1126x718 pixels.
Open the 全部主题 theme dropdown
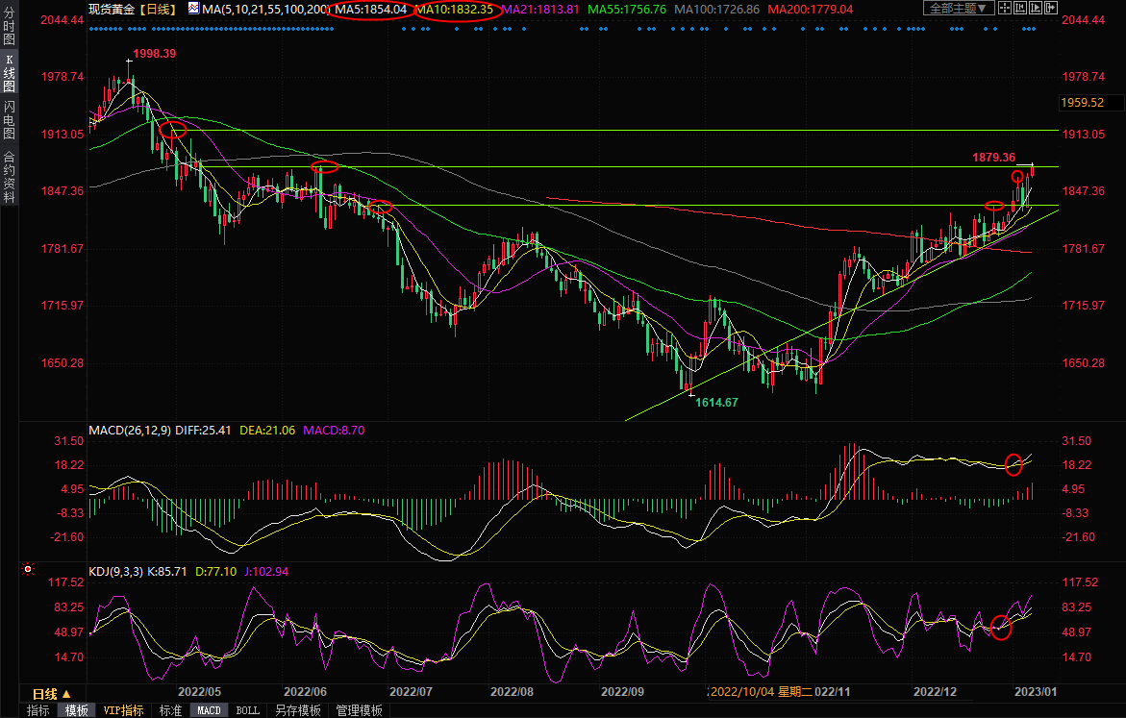958,9
